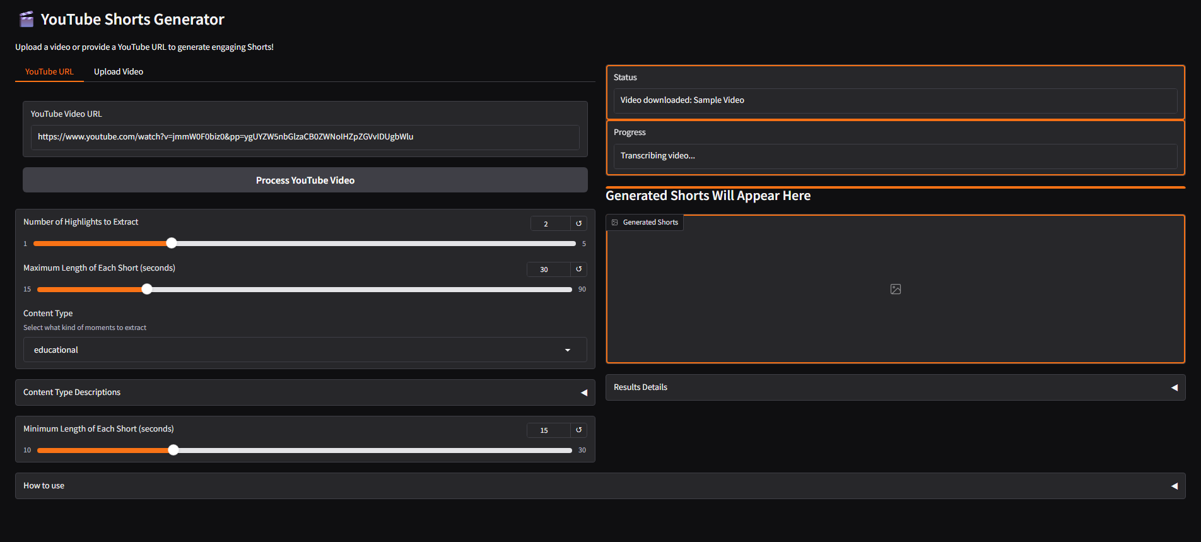The width and height of the screenshot is (1201, 542).
Task: Click the Progress box reading Transcribing video
Action: coord(896,156)
